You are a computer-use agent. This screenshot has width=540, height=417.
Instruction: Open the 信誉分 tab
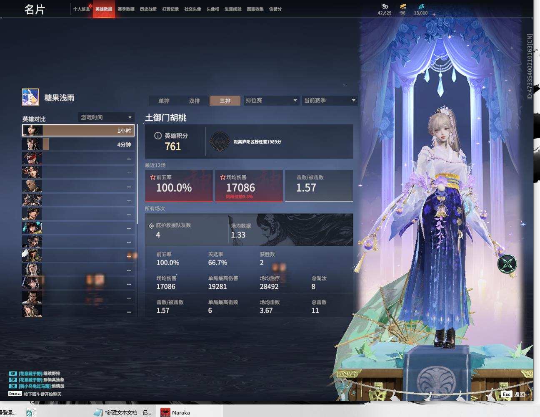[x=275, y=9]
